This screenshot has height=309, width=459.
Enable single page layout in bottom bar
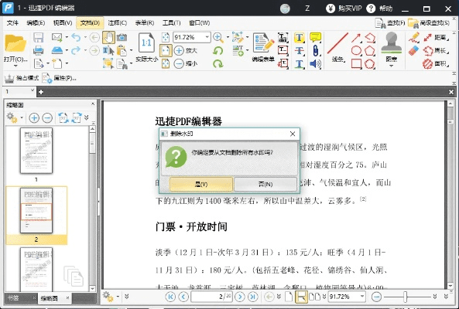pos(289,297)
